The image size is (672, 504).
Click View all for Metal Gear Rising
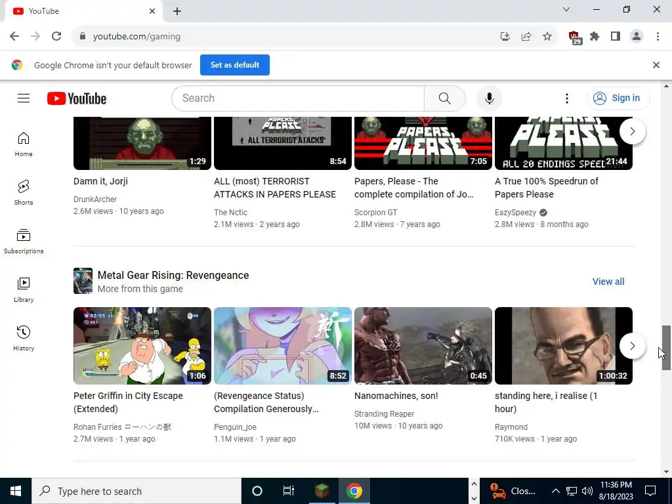(x=608, y=282)
